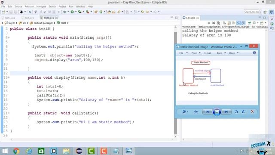The image size is (275, 155).
Task: Open the Refactor menu
Action: click(29, 6)
